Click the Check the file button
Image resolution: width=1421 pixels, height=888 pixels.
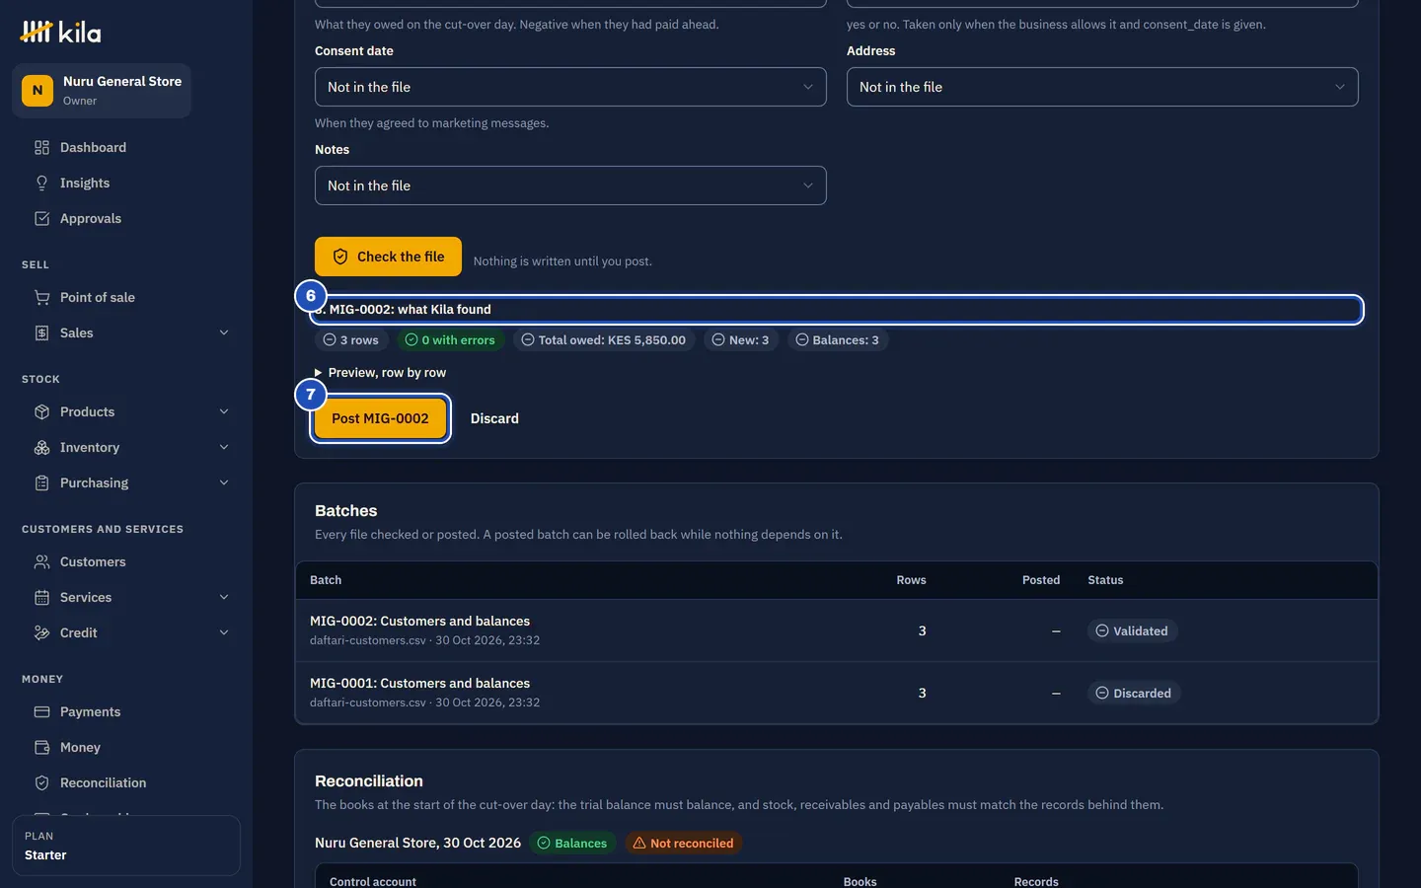(388, 257)
